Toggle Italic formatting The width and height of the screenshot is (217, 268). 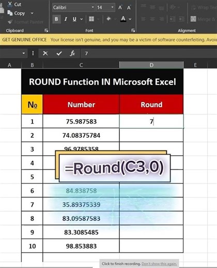pyautogui.click(x=66, y=19)
